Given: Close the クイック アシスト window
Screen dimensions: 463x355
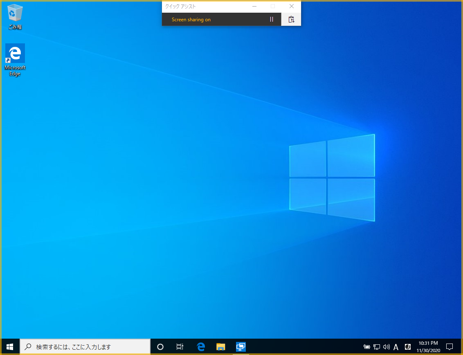Looking at the screenshot, I should coord(291,7).
